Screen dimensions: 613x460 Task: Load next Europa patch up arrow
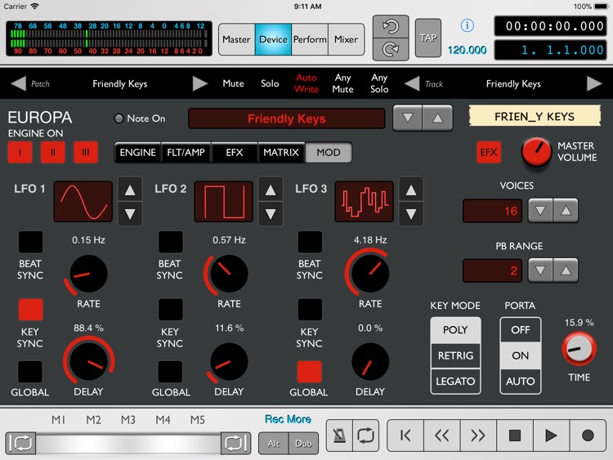(438, 118)
